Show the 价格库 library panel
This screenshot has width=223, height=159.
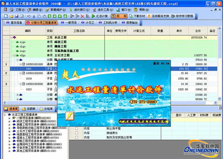[46, 109]
